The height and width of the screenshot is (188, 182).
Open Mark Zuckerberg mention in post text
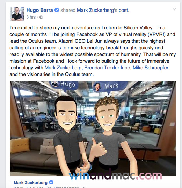click(63, 68)
